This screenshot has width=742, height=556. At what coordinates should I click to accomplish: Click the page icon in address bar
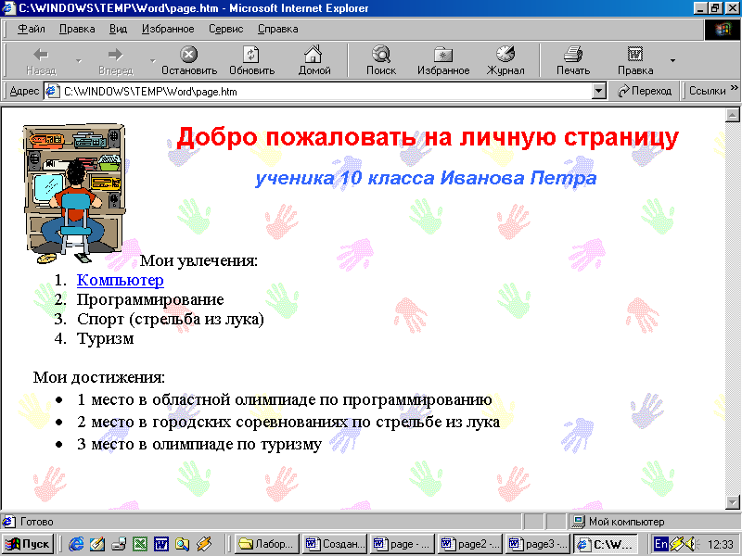52,91
